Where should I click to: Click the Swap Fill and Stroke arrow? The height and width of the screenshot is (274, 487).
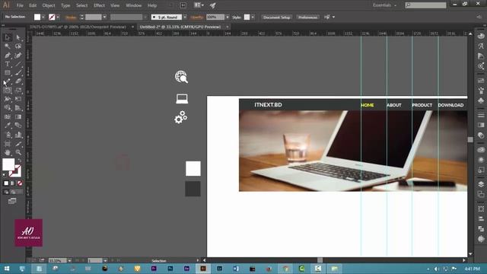pos(20,161)
